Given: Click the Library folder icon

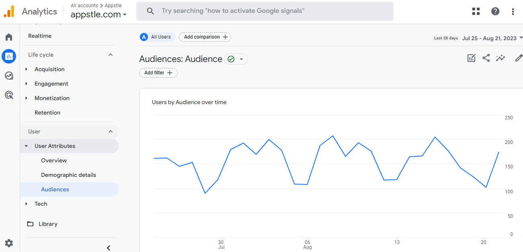Looking at the screenshot, I should [30, 224].
